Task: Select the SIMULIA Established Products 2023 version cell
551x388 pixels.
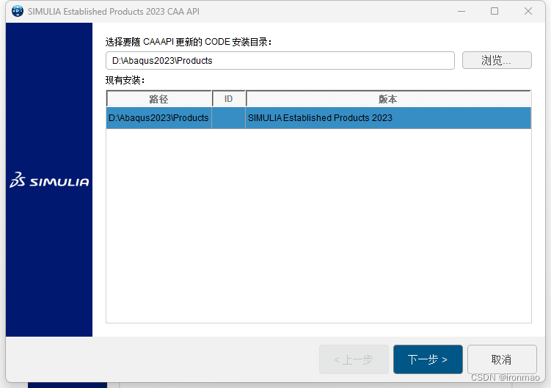Action: coord(388,118)
